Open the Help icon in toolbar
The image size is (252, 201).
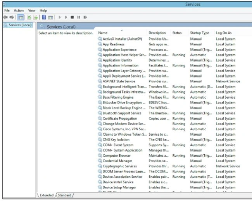(44, 17)
